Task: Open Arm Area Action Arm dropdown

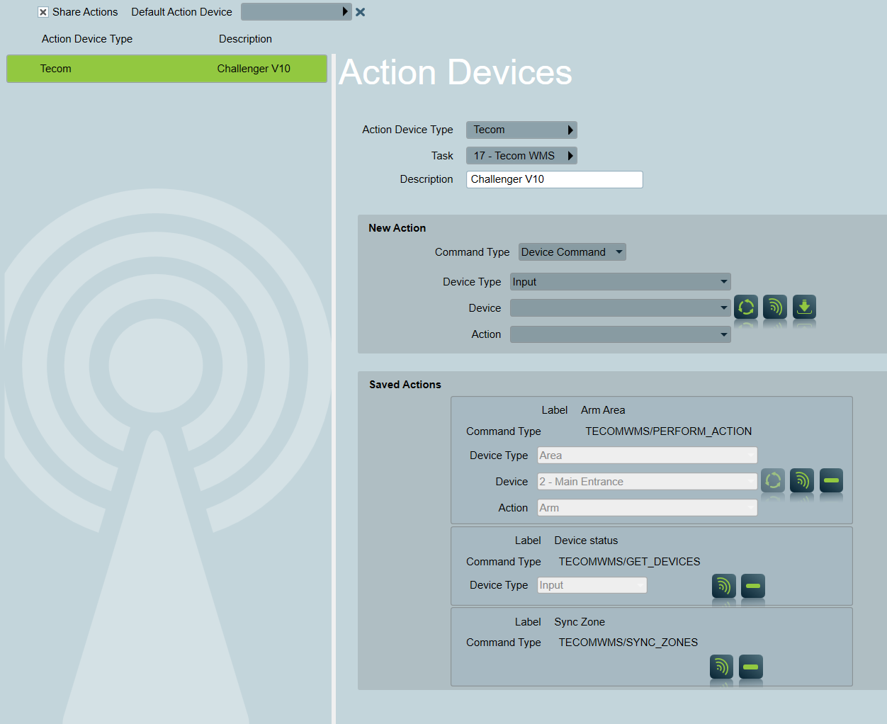Action: tap(648, 508)
